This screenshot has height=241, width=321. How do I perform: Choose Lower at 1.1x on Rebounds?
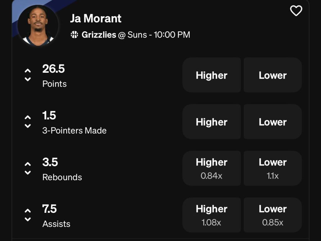coord(272,168)
